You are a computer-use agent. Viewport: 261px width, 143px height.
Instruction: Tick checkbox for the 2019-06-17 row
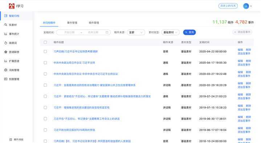(x=45, y=130)
